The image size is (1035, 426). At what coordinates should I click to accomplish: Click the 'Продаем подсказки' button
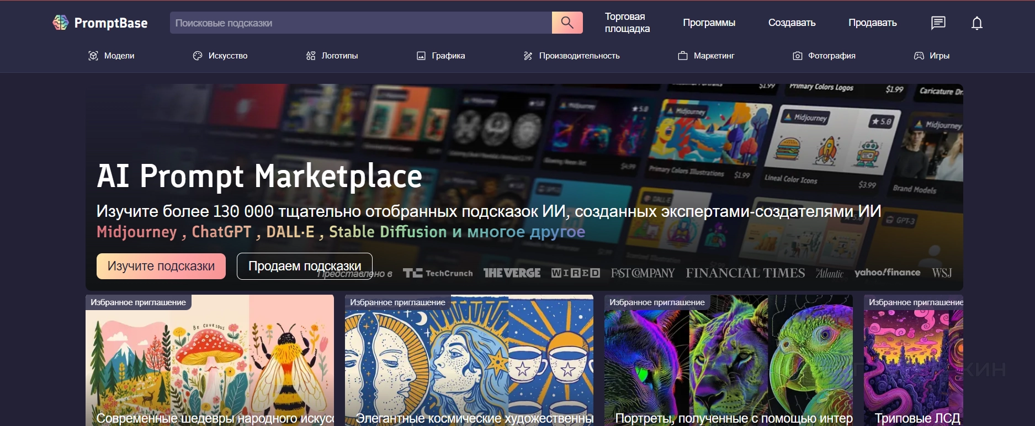[x=305, y=266]
